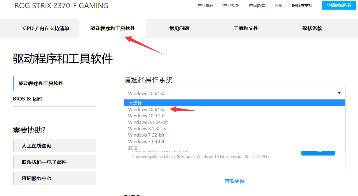Screen dimensions: 358x196
Task: Click the operating system dropdown arrow
Action: (339, 93)
